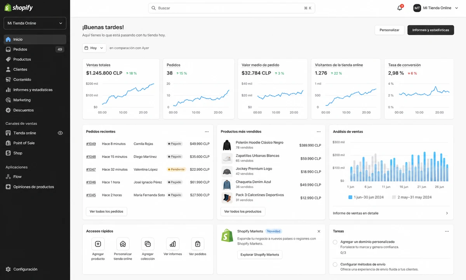
Task: Click the Contenido icon in sidebar
Action: [x=8, y=80]
